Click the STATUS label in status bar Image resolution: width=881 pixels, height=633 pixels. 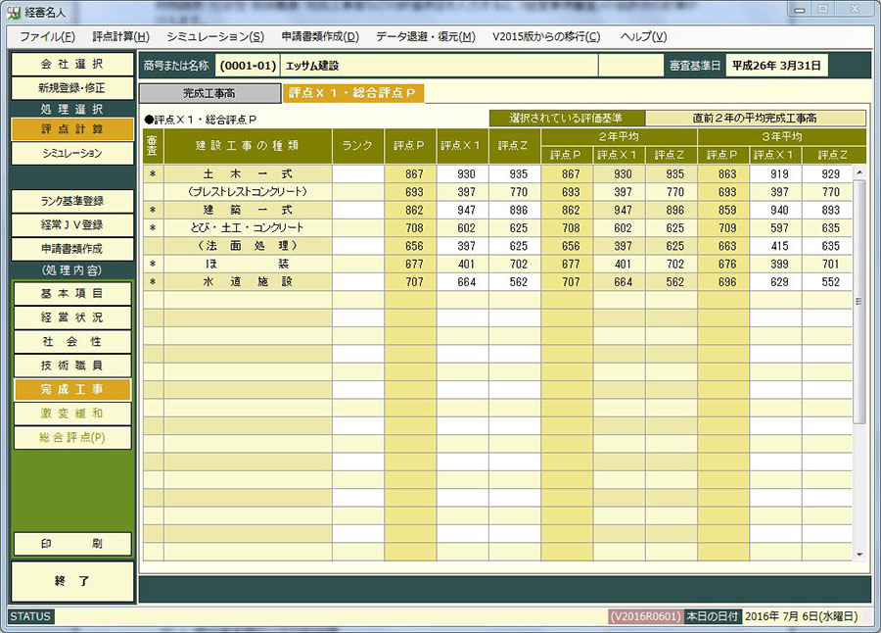pyautogui.click(x=30, y=616)
